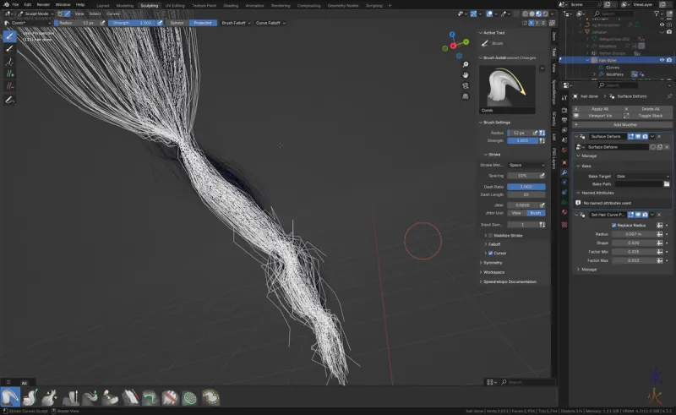
Task: Toggle camera view viewport icon
Action: point(466,86)
